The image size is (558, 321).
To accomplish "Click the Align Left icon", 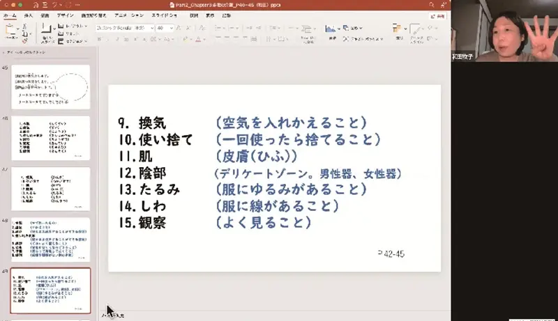I will pyautogui.click(x=218, y=38).
